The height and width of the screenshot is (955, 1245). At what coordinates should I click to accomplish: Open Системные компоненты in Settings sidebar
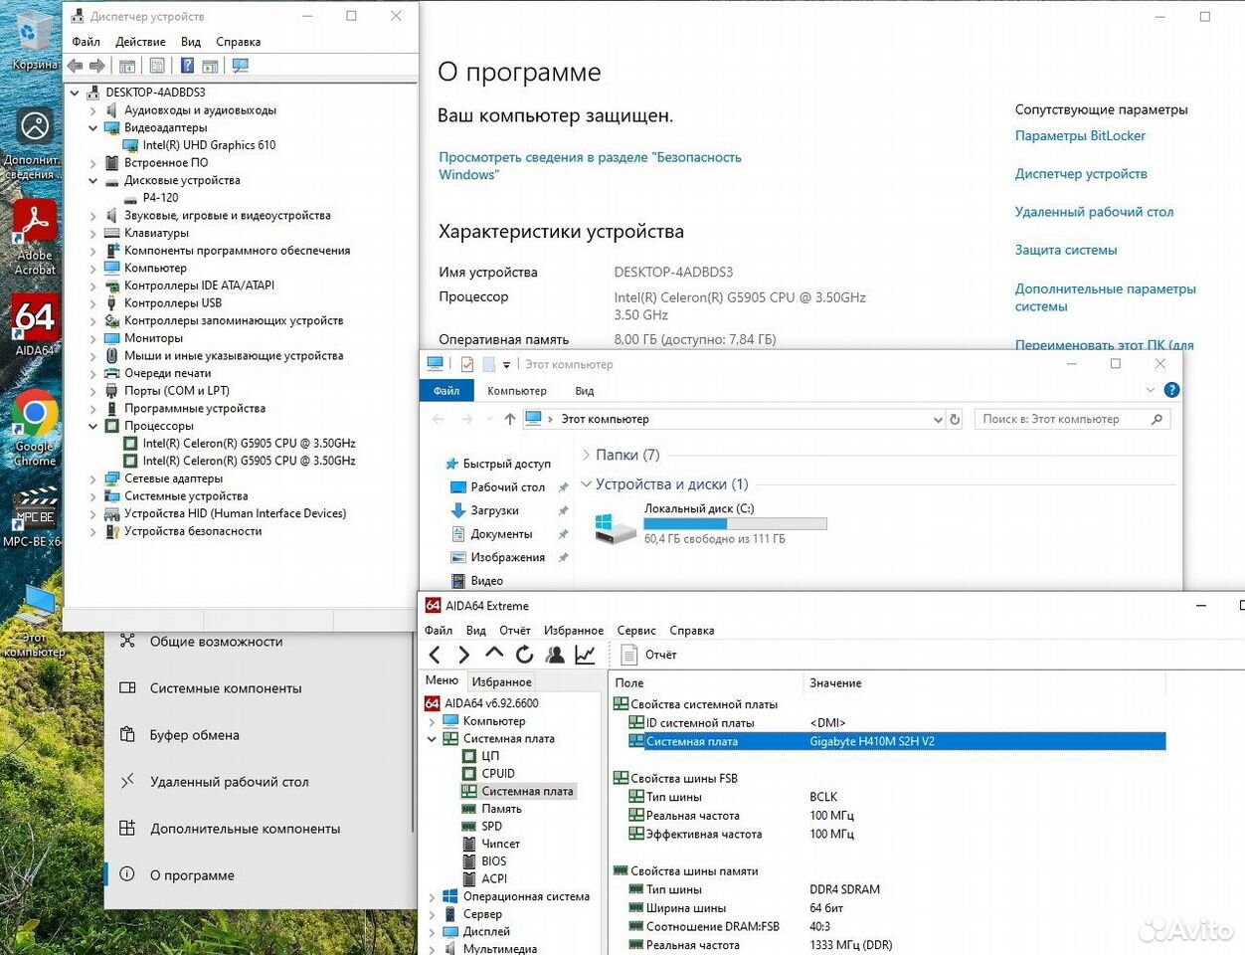[x=225, y=688]
